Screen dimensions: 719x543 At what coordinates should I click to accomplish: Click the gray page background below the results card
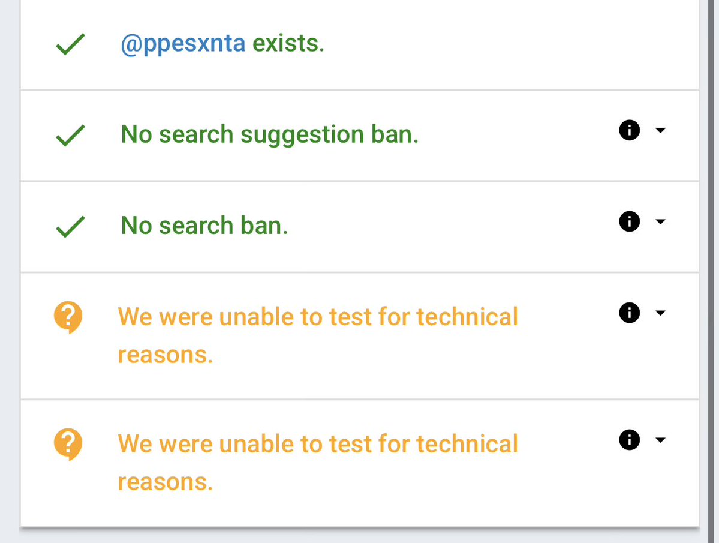click(x=360, y=536)
